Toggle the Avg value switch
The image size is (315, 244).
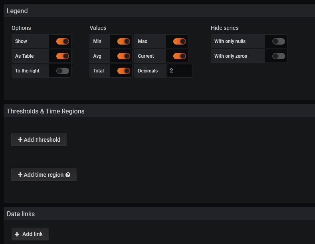point(123,56)
